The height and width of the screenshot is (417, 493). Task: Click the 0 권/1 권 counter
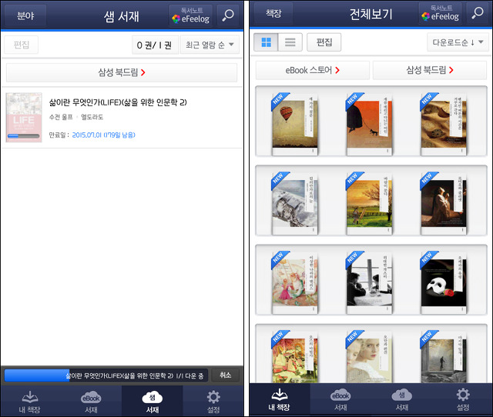[155, 45]
